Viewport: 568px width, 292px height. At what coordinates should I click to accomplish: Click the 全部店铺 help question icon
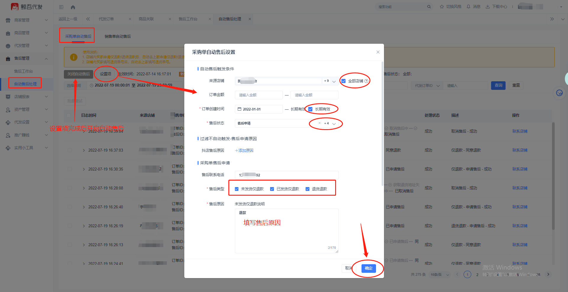(366, 81)
